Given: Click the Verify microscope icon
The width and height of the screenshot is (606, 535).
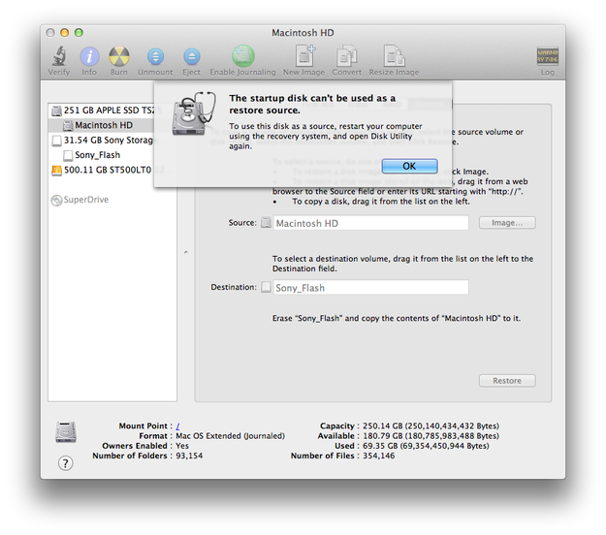Looking at the screenshot, I should [59, 56].
